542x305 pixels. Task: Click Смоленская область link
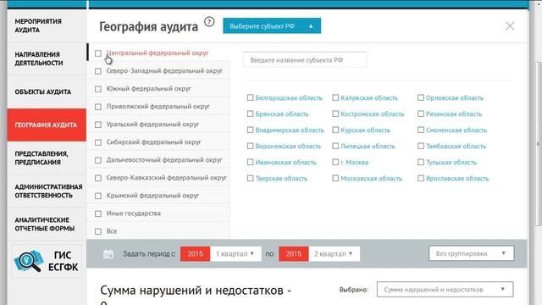point(456,130)
